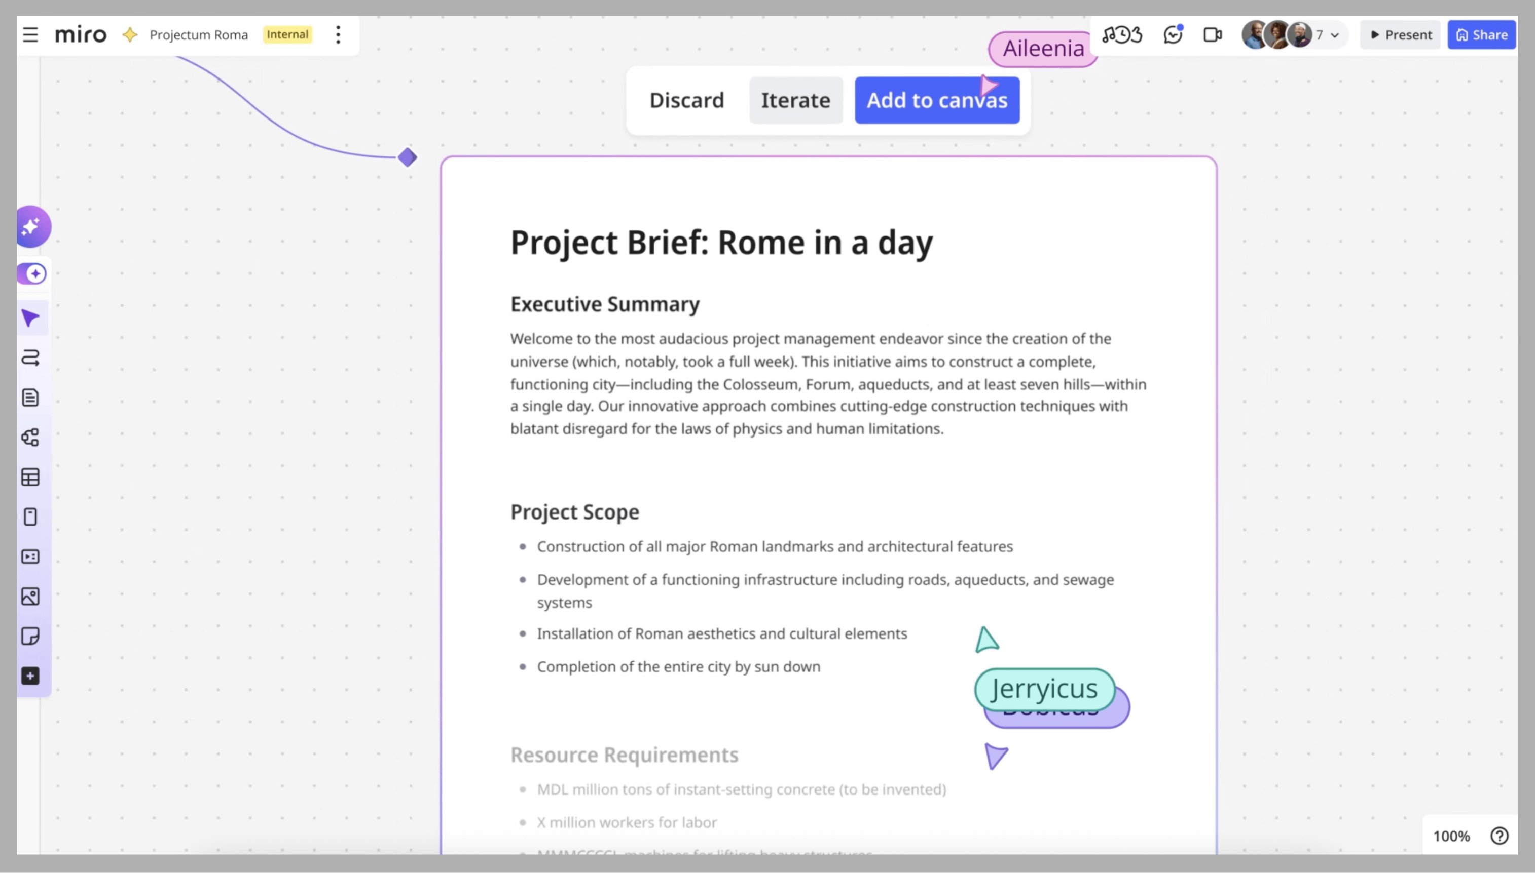The height and width of the screenshot is (873, 1535).
Task: Select the diagram shapes tool
Action: pos(30,437)
